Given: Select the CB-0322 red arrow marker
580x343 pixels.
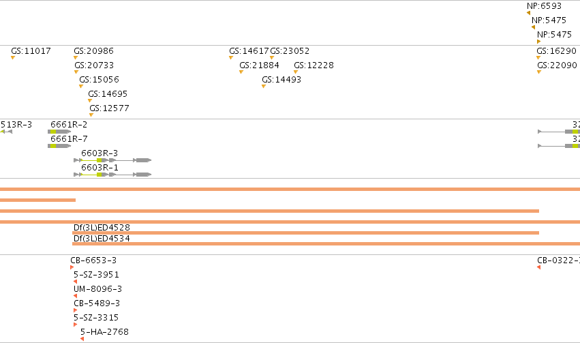Looking at the screenshot, I should pos(538,267).
